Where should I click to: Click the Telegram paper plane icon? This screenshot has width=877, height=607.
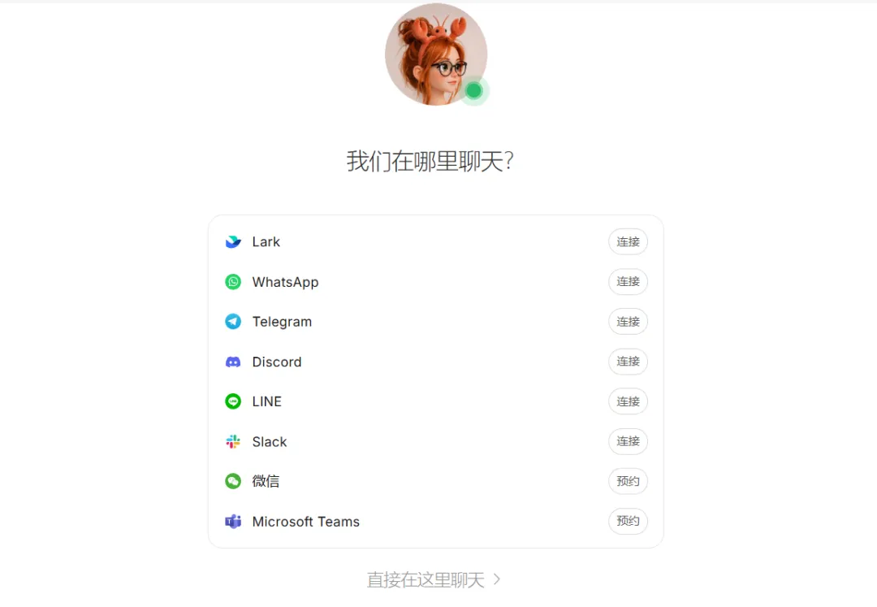[x=233, y=322]
